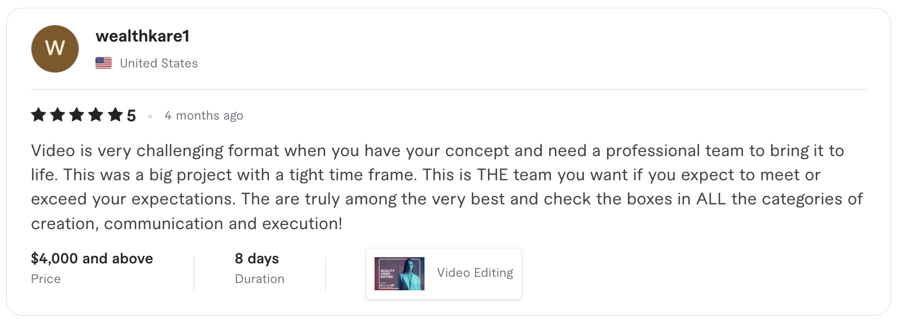Image resolution: width=899 pixels, height=324 pixels.
Task: Open the Quality Video Editing gig thumbnail
Action: coord(399,273)
